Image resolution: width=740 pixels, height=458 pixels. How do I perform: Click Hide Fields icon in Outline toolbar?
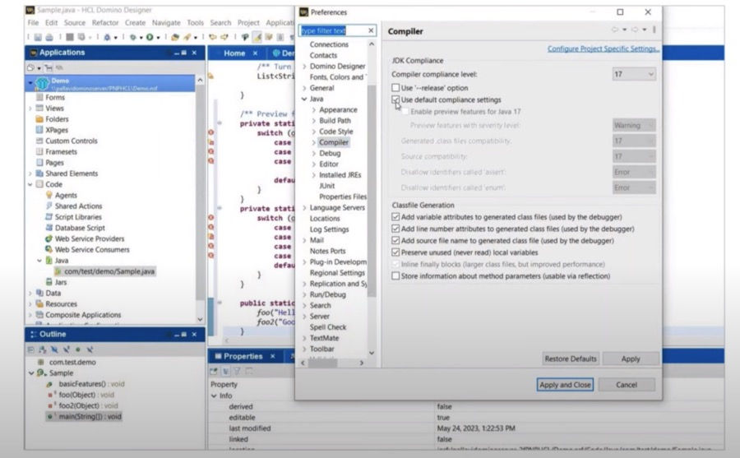click(x=54, y=350)
